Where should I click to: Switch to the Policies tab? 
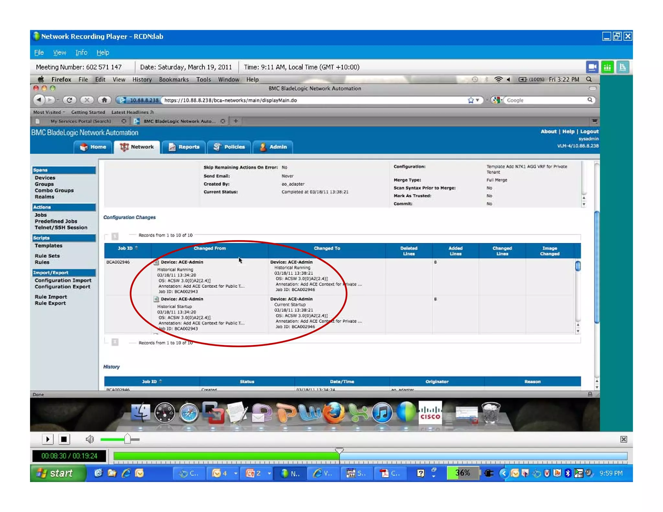pos(229,147)
